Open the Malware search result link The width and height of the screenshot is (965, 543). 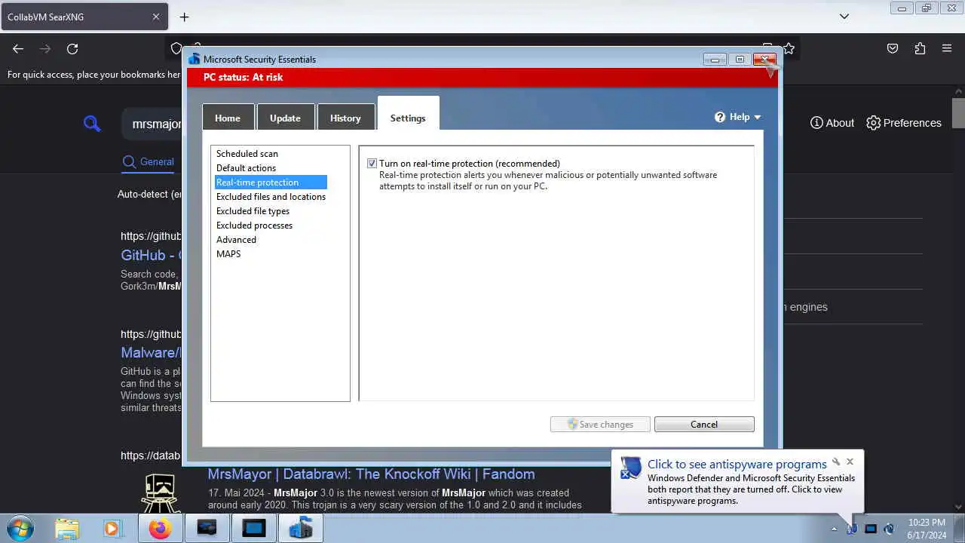tap(151, 352)
